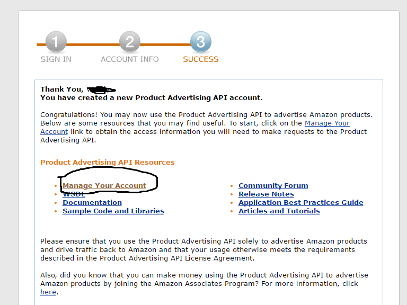Open Articles and Tutorials link
Viewport: 407px width, 305px height.
point(279,211)
